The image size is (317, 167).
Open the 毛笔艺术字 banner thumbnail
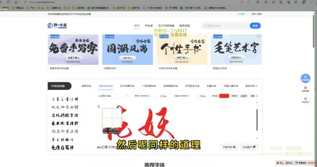236,49
